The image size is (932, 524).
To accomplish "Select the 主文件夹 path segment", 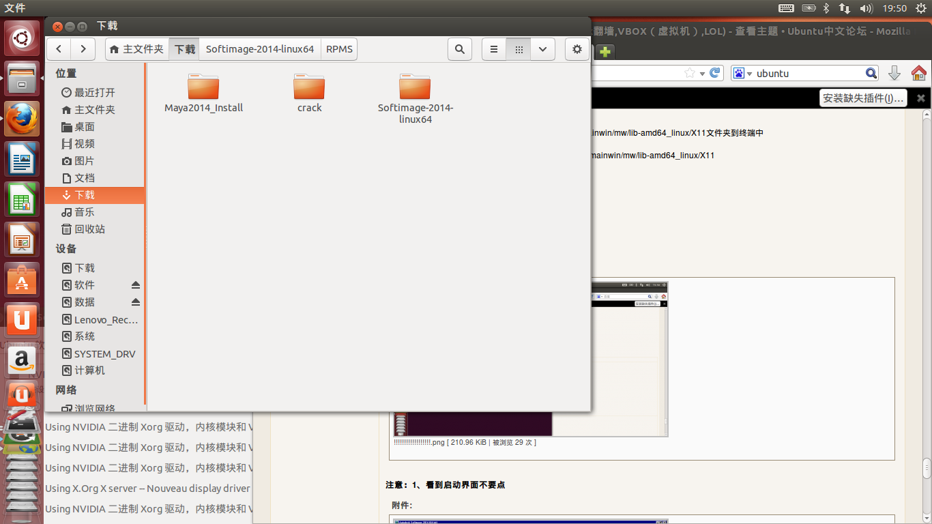I will tap(137, 49).
